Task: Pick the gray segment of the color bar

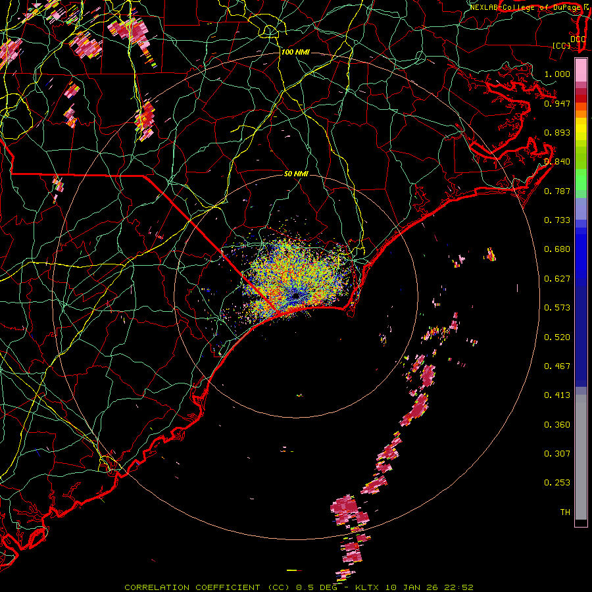Action: (581, 457)
